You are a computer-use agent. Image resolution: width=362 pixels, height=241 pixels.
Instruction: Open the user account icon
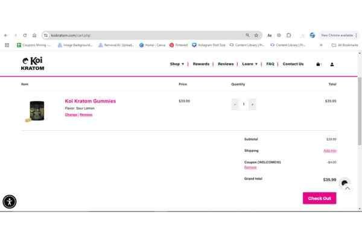pos(332,64)
